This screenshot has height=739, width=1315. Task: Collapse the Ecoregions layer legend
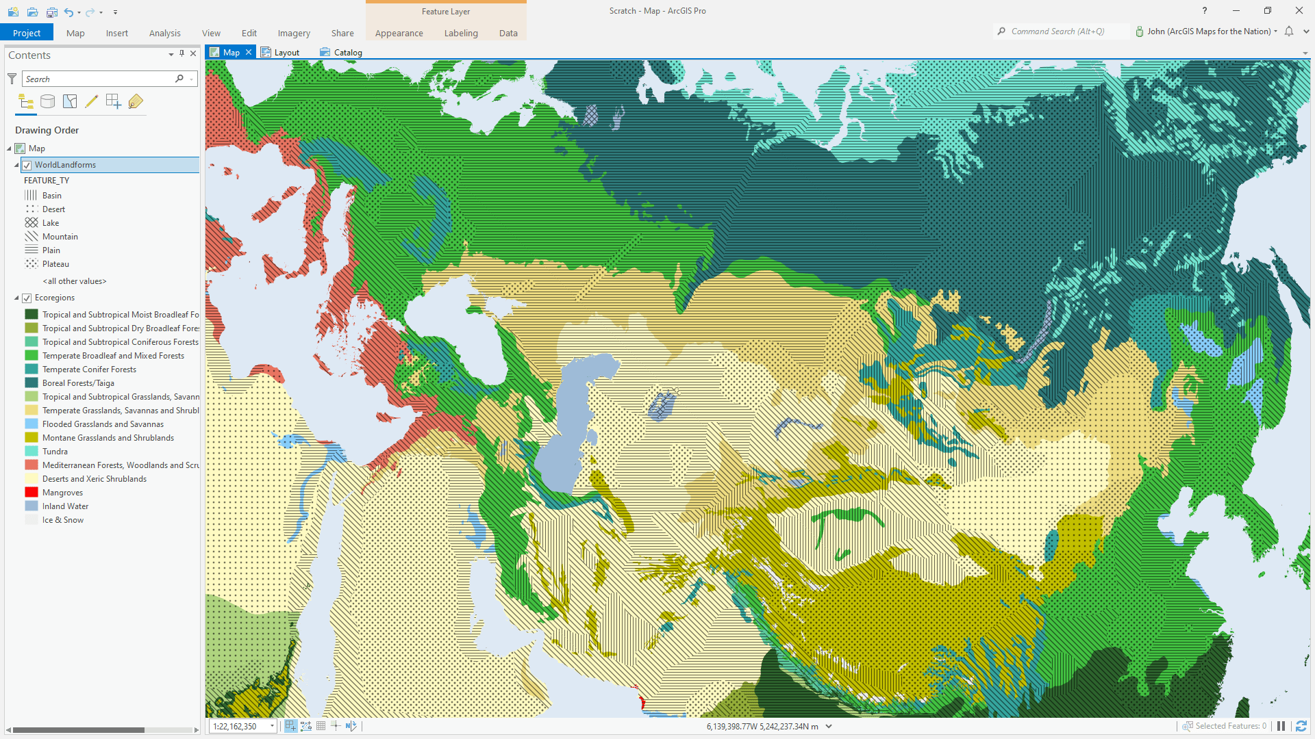(x=16, y=298)
